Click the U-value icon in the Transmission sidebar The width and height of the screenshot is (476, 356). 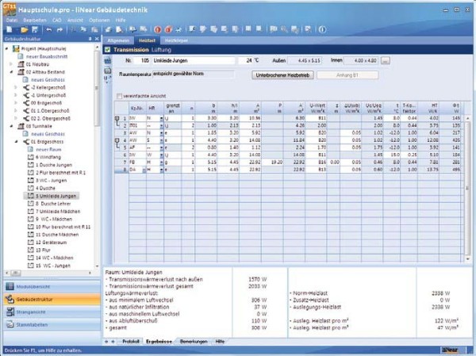tap(107, 79)
